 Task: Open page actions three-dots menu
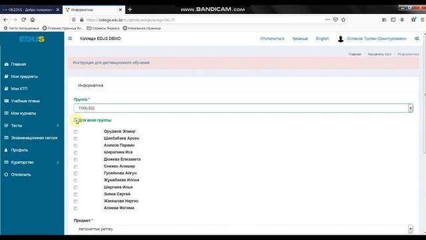click(x=327, y=19)
